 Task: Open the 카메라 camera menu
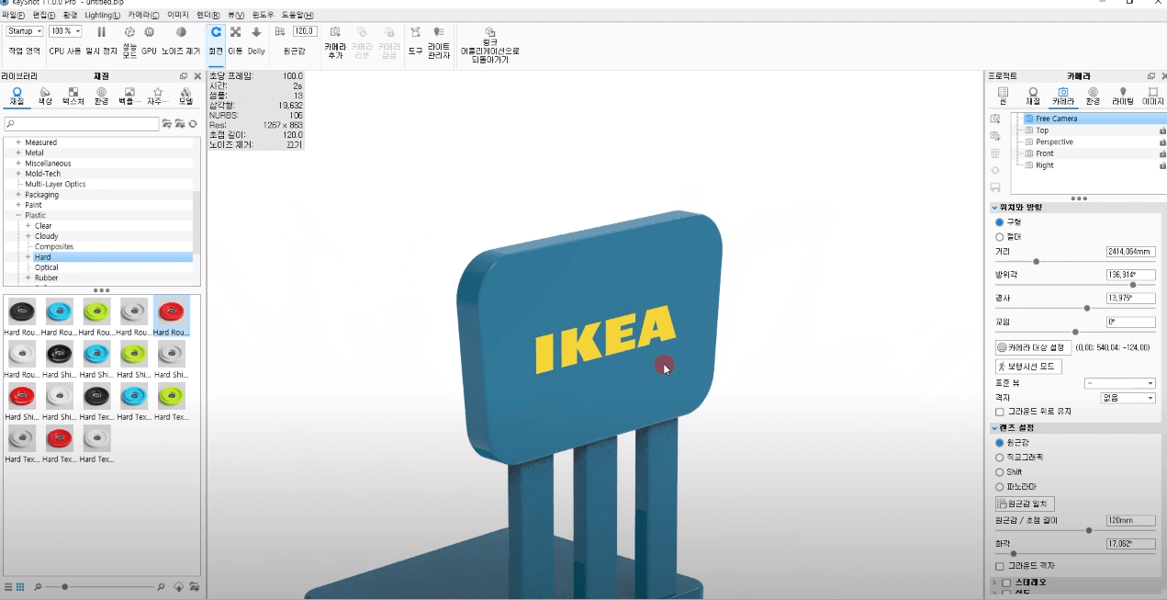tap(143, 15)
